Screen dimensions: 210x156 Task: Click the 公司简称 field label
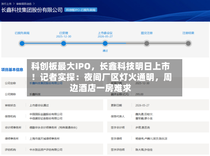[x=10, y=94]
